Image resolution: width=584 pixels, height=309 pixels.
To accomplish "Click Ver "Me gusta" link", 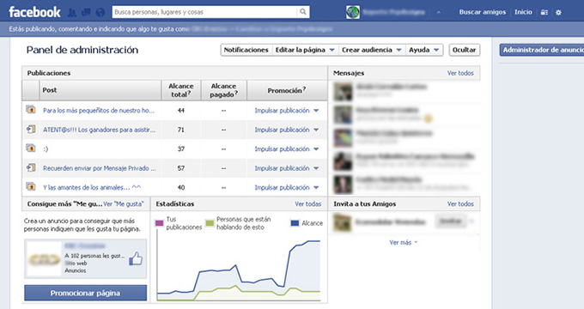I will (x=124, y=204).
